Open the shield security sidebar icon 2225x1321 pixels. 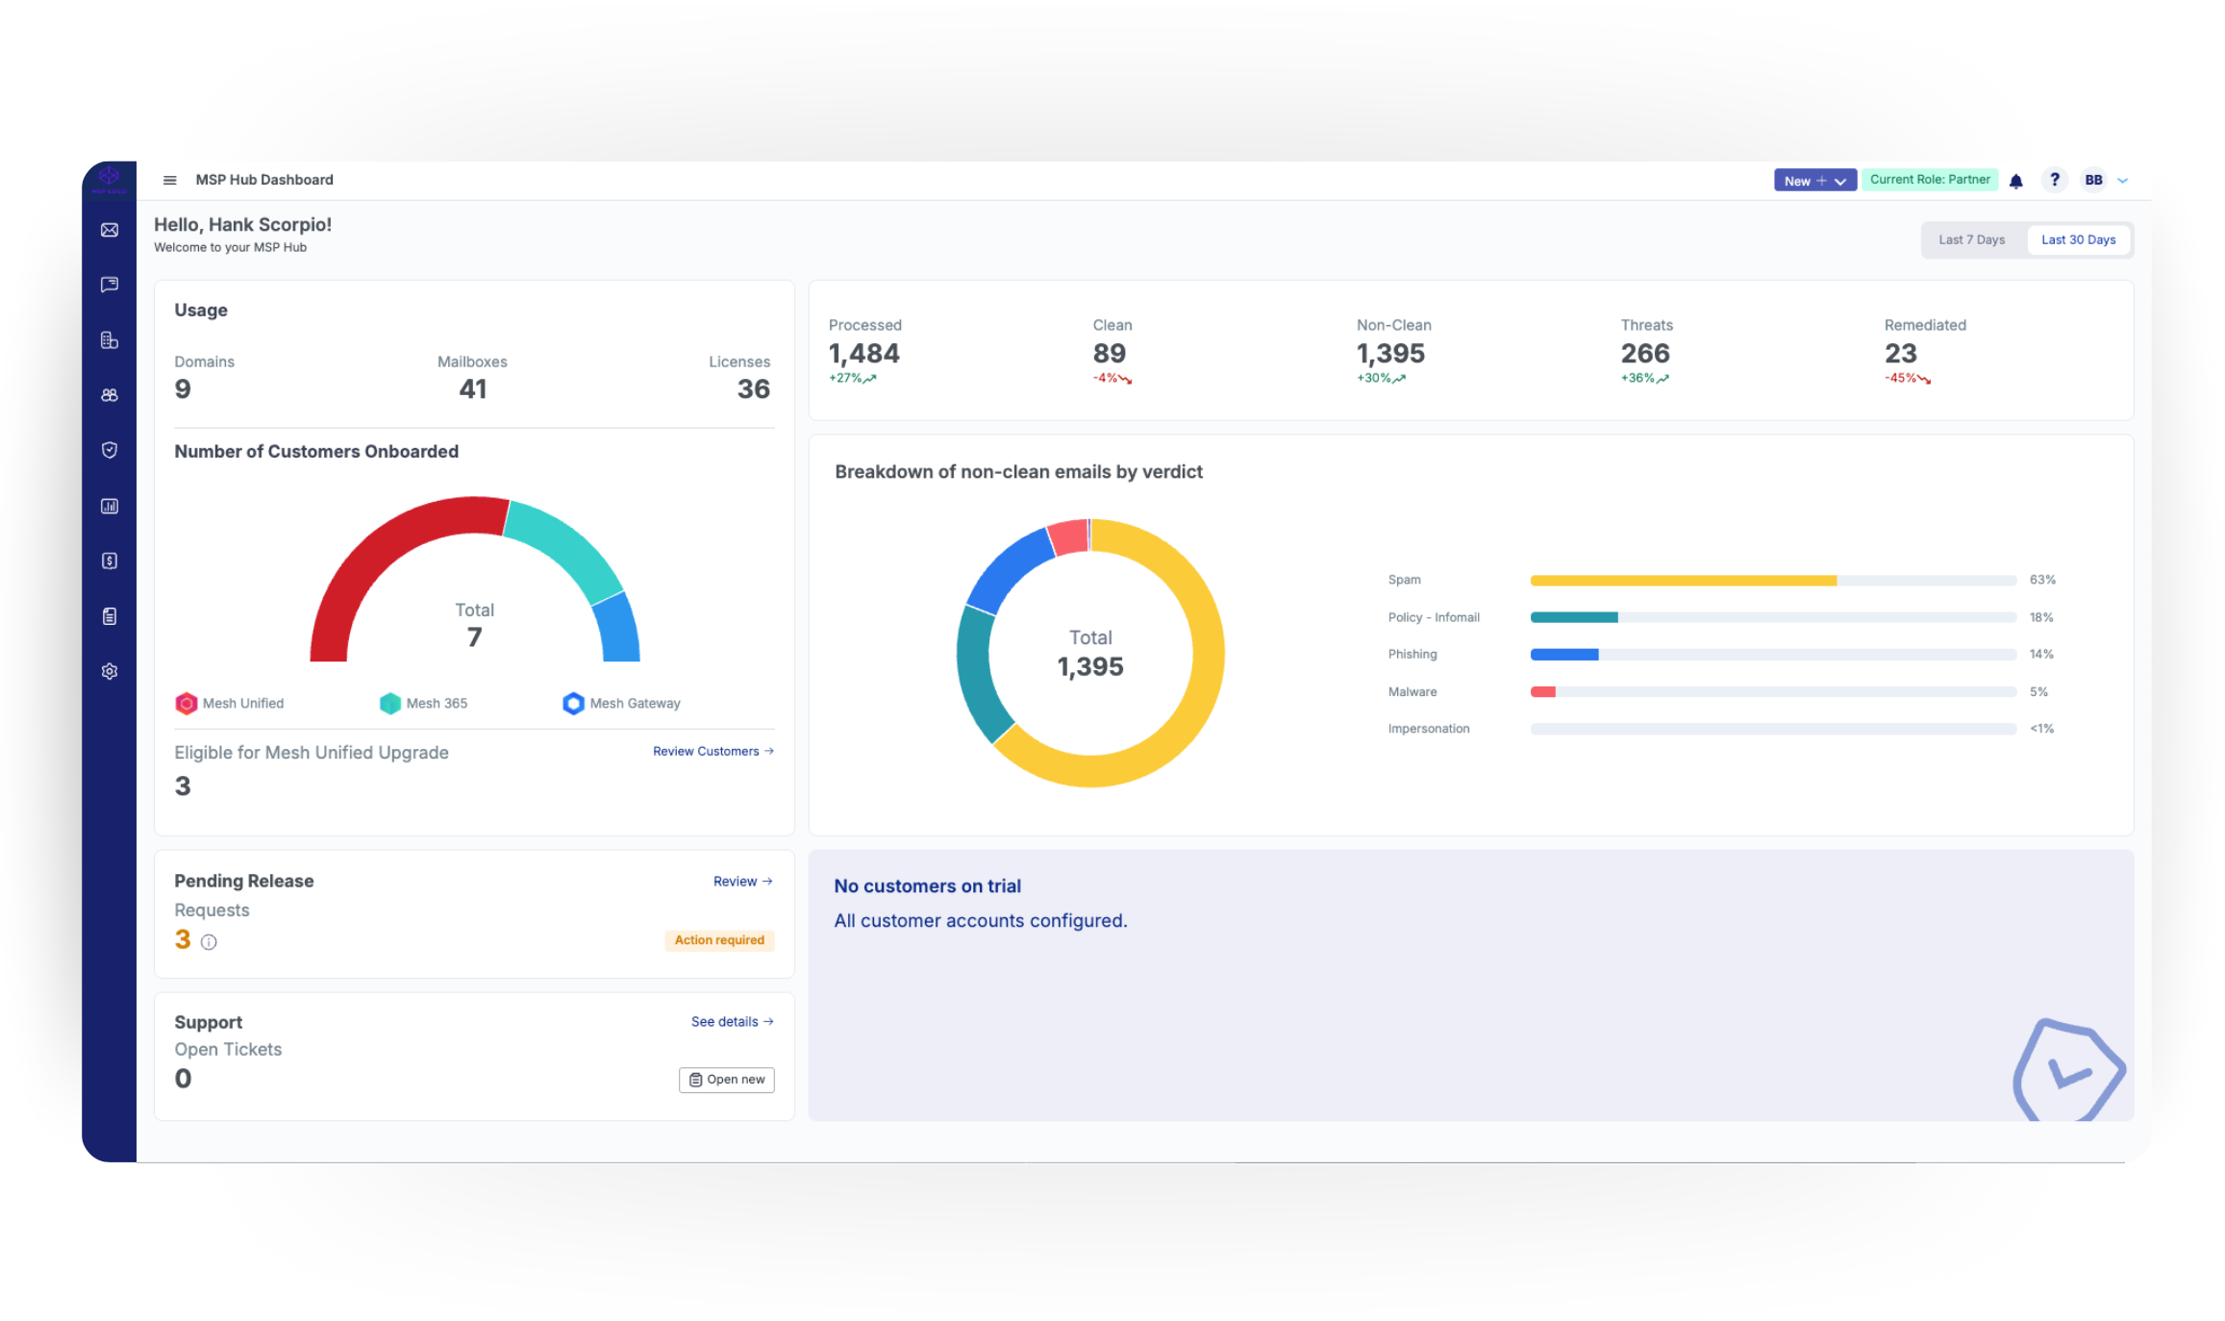tap(110, 450)
